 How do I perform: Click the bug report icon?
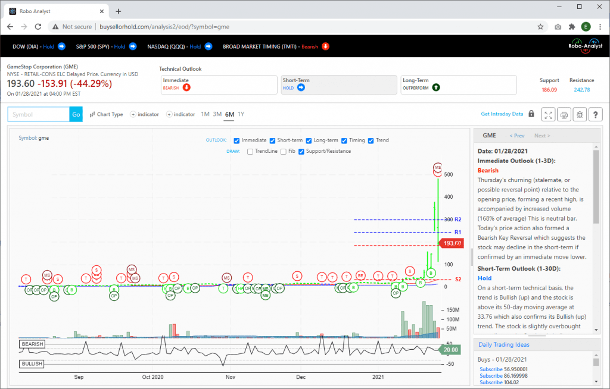pyautogui.click(x=580, y=115)
